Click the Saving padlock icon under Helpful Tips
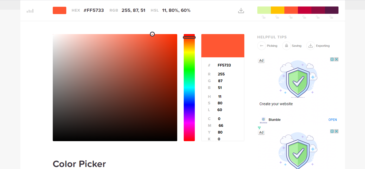Screen dimensions: 365x169 [286, 46]
